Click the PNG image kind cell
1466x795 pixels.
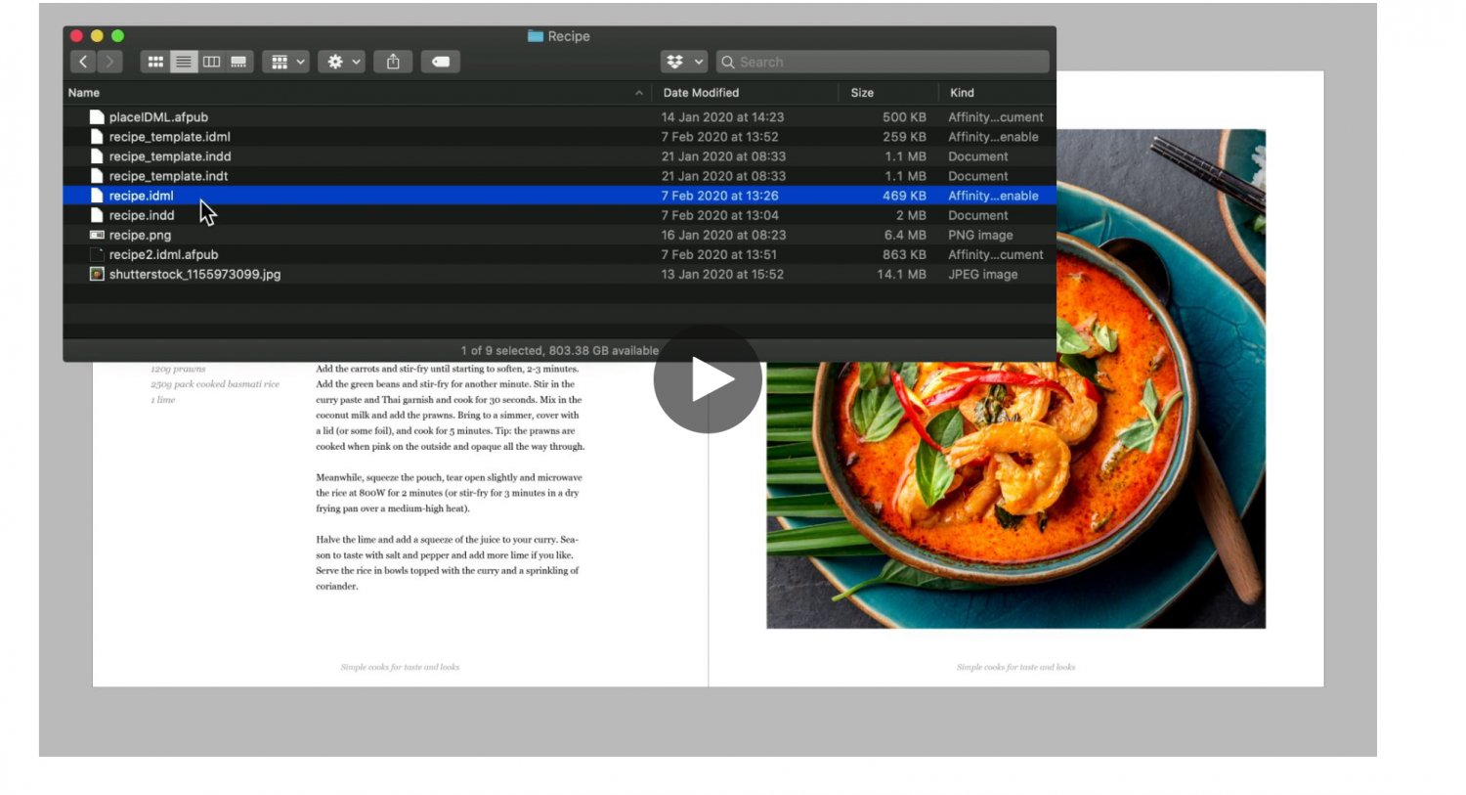click(x=980, y=235)
